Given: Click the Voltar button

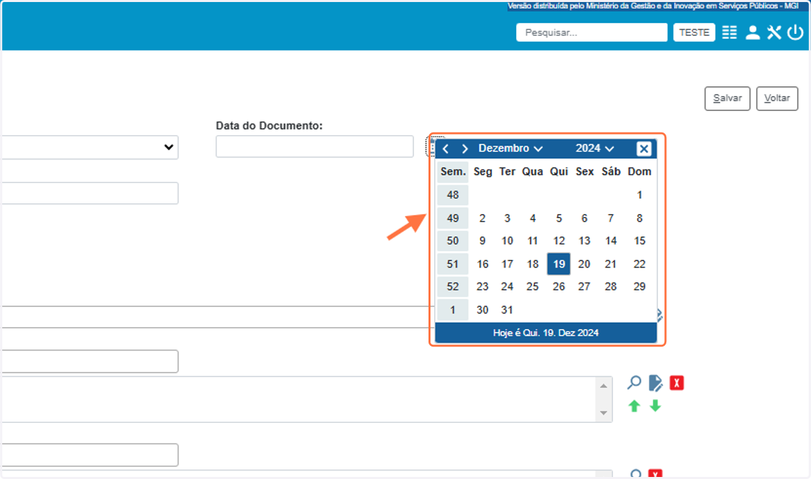Looking at the screenshot, I should click(x=777, y=98).
